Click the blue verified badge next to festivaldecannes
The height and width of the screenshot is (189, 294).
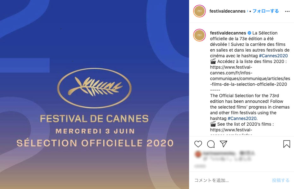[x=249, y=33]
